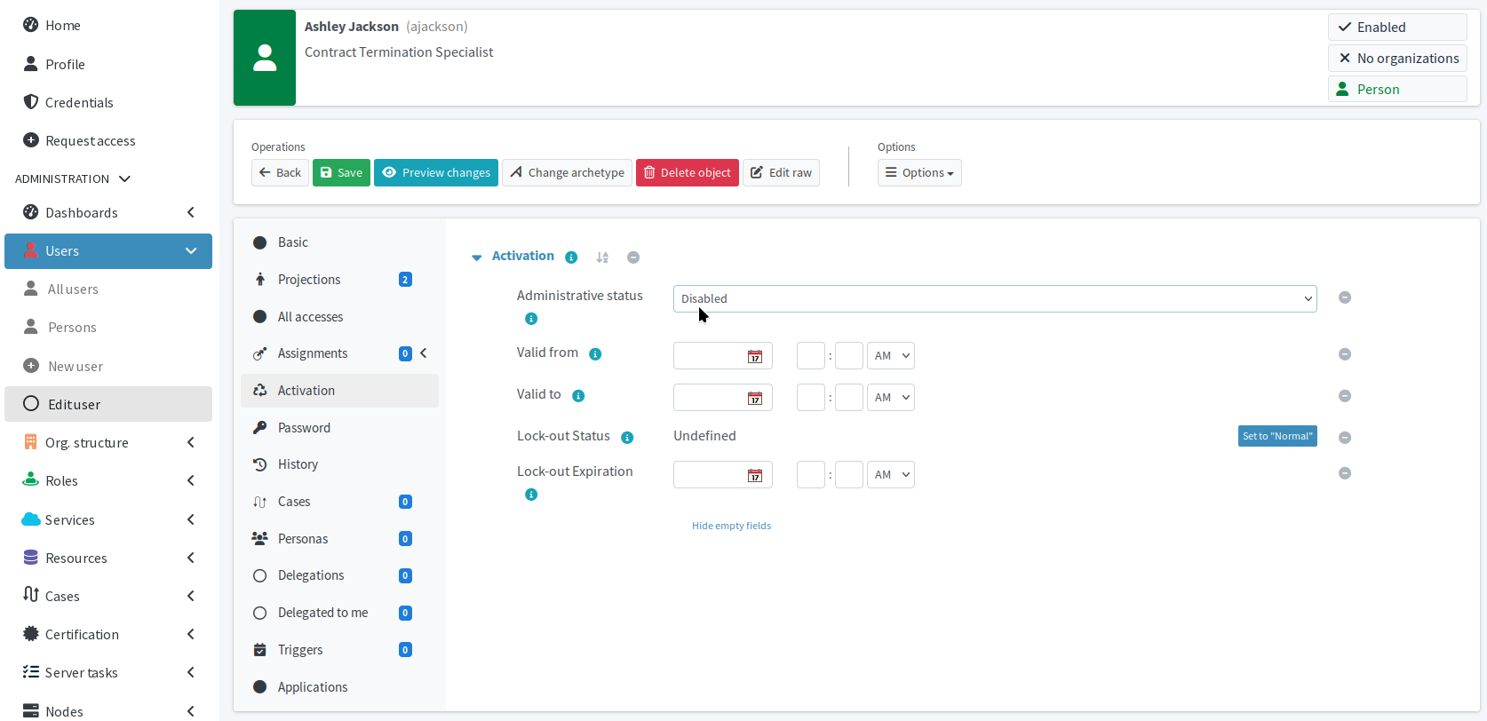Collapse the Activation section
The height and width of the screenshot is (721, 1487).
[x=477, y=257]
